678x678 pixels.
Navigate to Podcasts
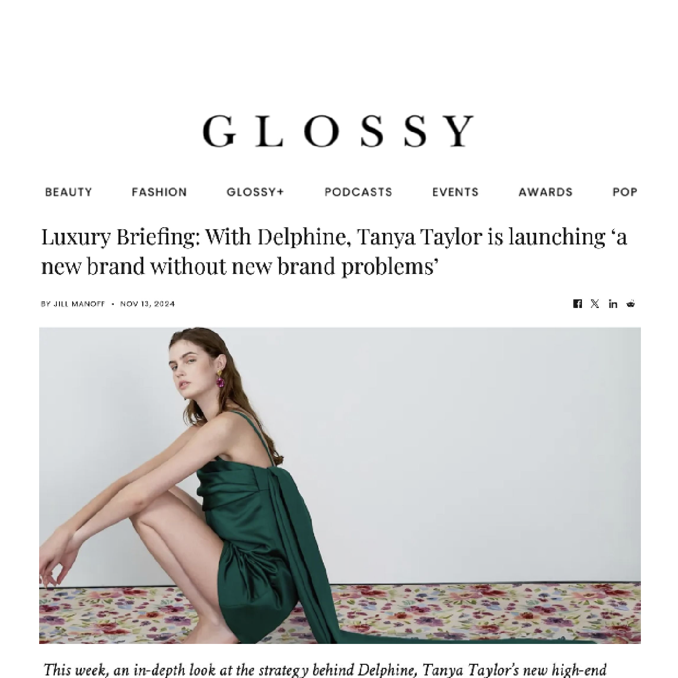click(358, 192)
